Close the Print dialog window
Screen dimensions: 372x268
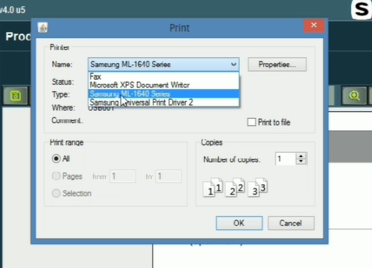click(314, 26)
